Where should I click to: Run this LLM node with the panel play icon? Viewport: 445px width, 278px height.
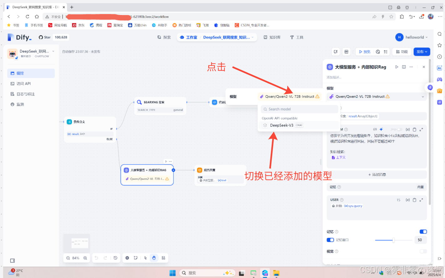point(397,67)
